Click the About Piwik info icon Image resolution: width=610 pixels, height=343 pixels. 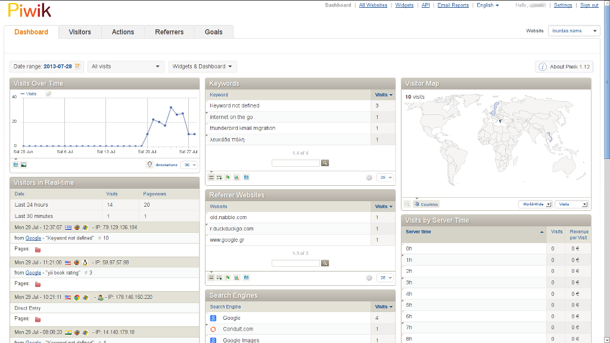543,67
